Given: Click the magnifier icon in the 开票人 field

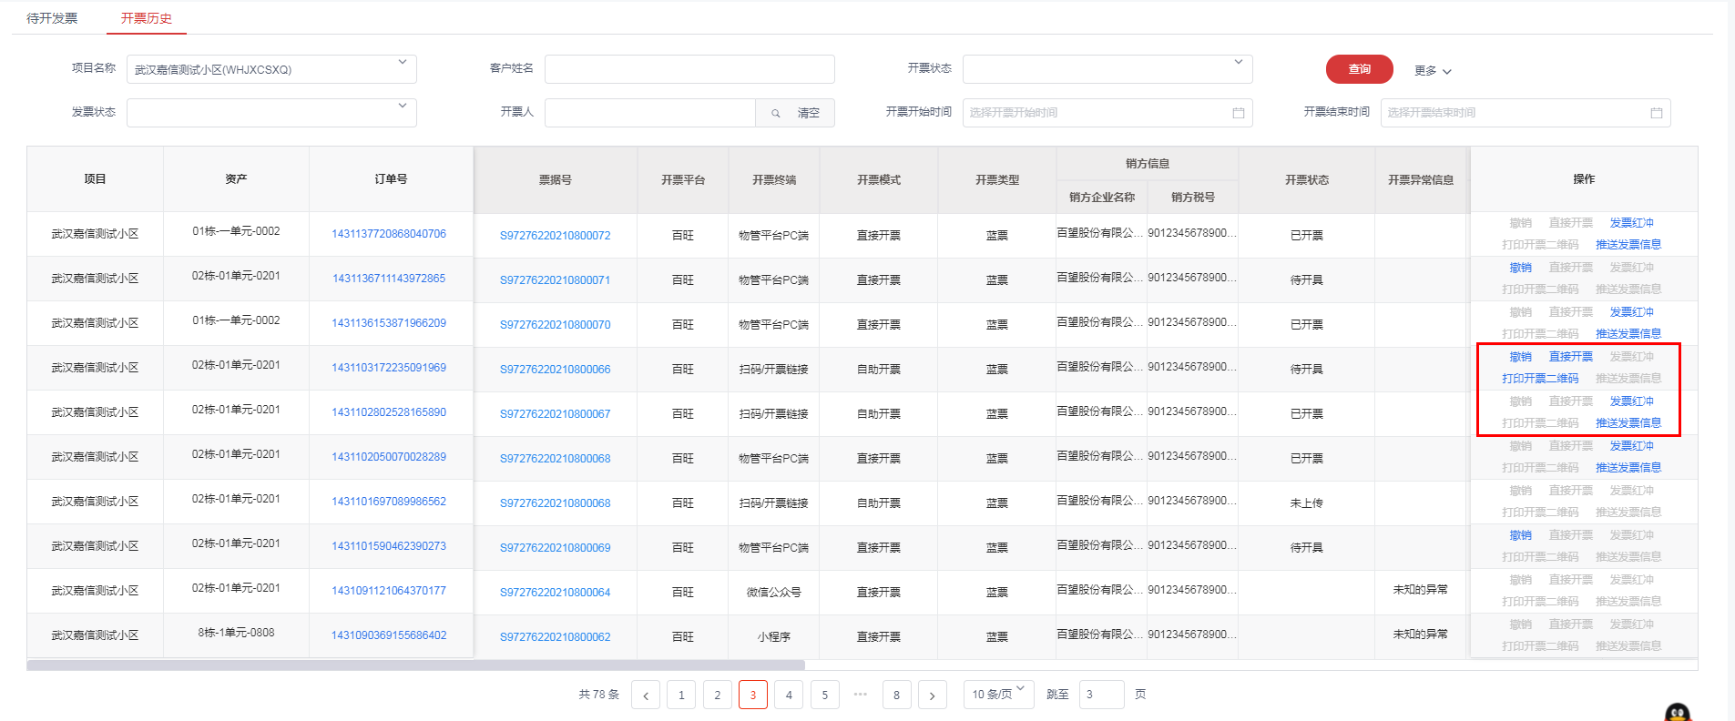Looking at the screenshot, I should coord(776,113).
